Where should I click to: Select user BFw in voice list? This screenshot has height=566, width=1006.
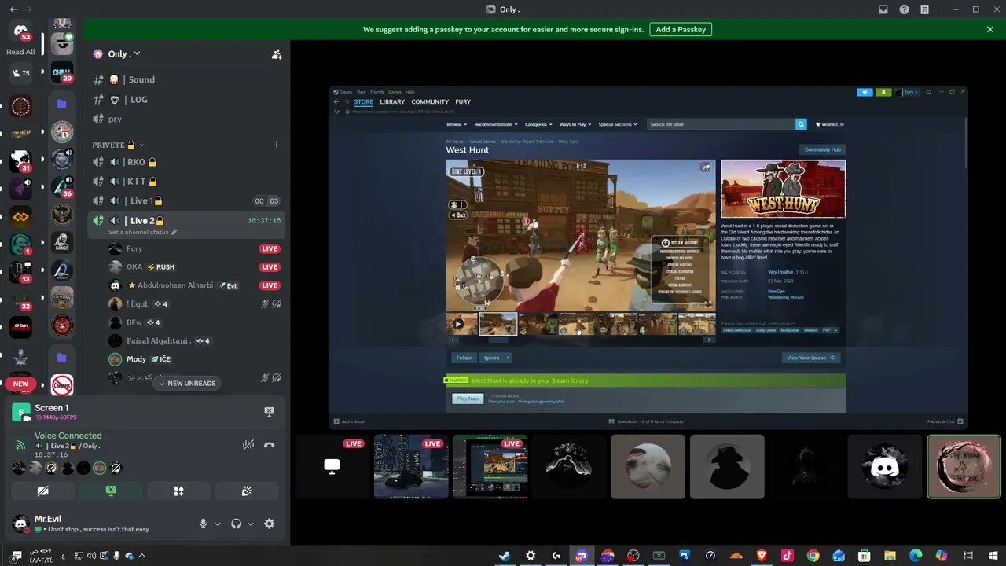tap(134, 322)
